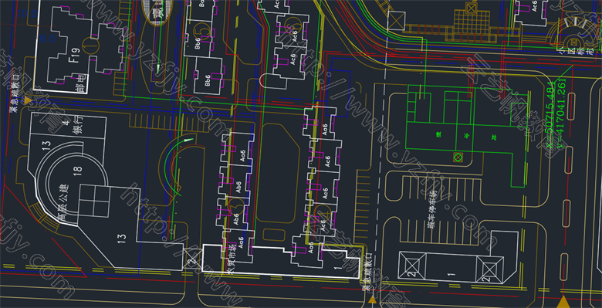
Task: Select the 农贸市场 label at bottom
Action: tap(230, 259)
